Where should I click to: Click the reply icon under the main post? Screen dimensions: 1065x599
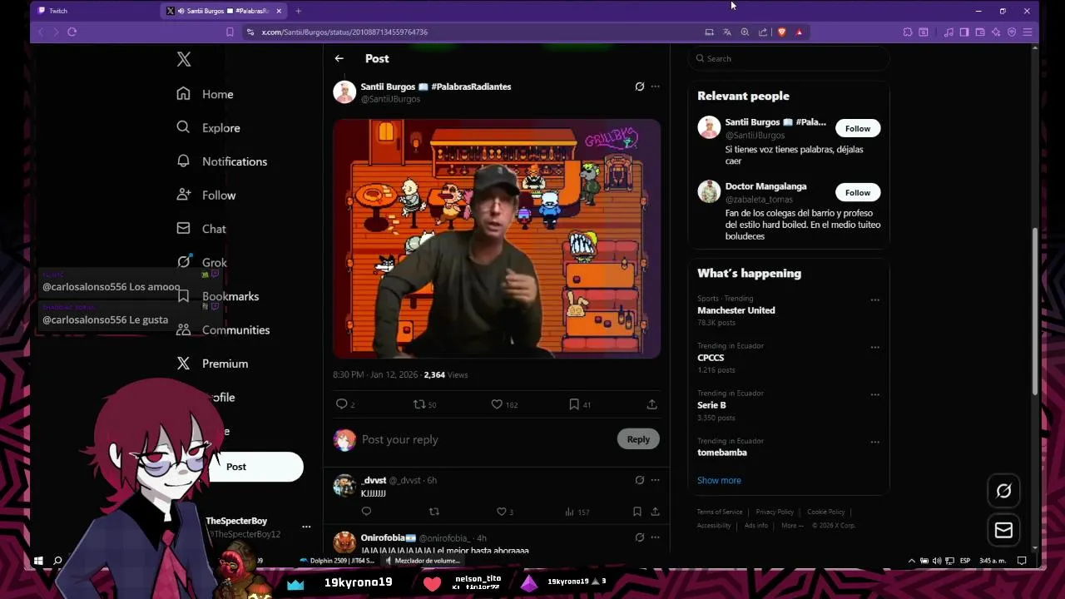click(341, 404)
